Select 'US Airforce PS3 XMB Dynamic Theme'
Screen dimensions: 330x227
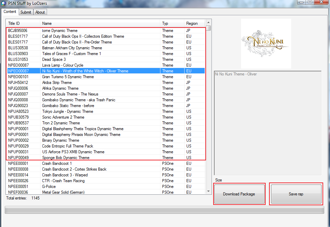106,152
